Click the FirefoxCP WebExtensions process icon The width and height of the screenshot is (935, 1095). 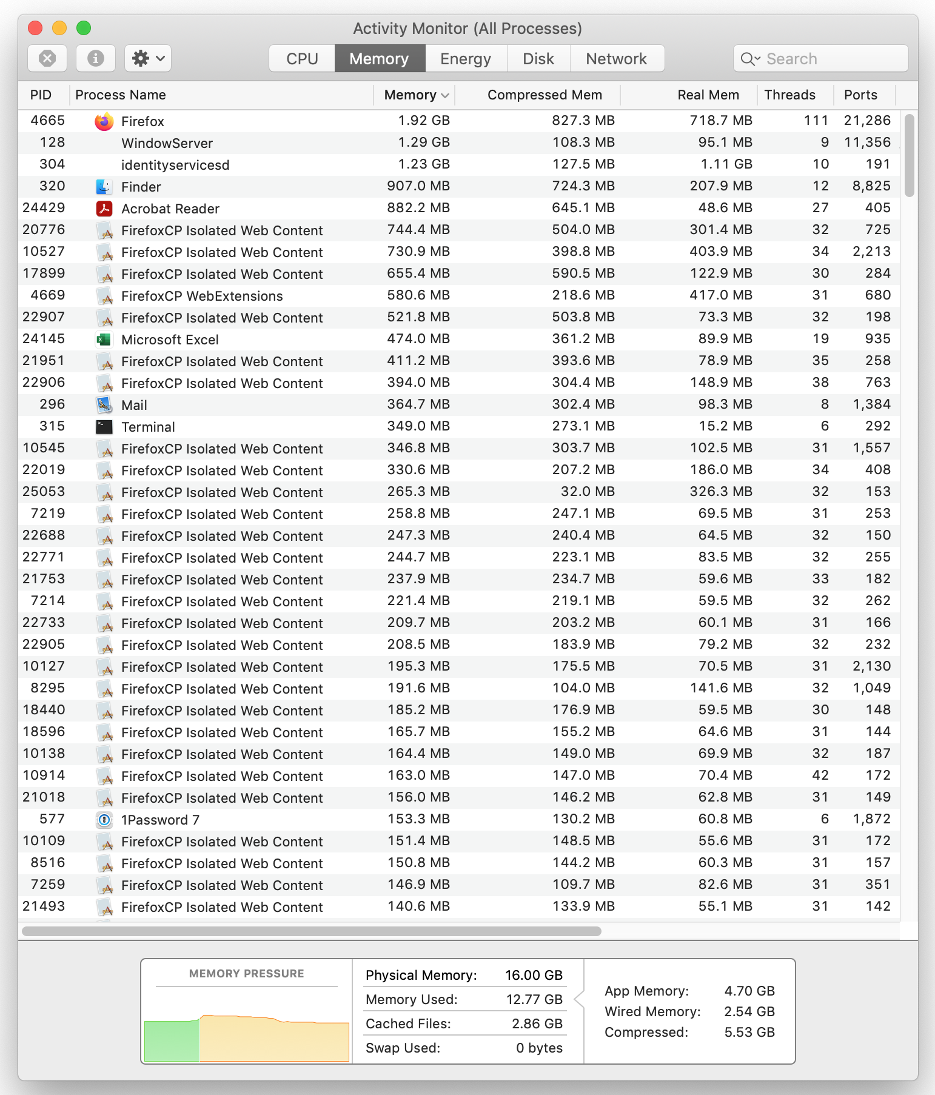click(x=104, y=296)
